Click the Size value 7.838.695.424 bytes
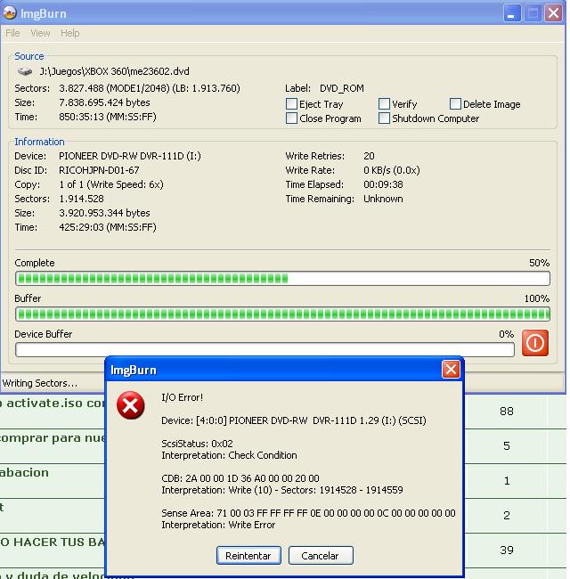Image resolution: width=570 pixels, height=579 pixels. (x=104, y=102)
